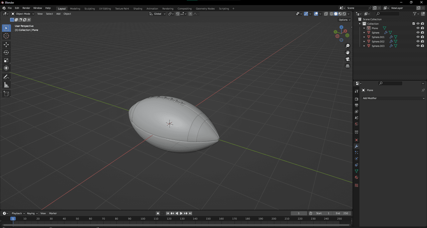The image size is (427, 228).
Task: Select the Measure tool
Action: [x=6, y=85]
